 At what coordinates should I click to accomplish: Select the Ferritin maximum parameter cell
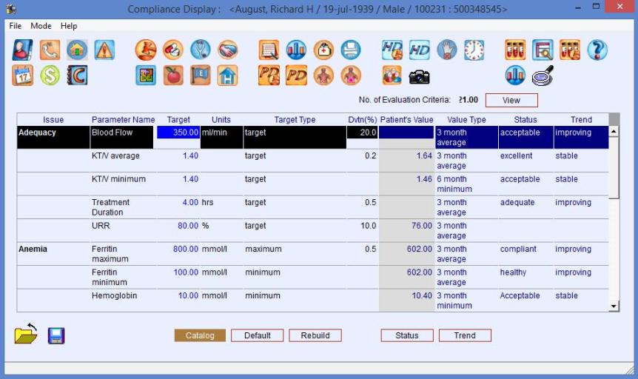coord(124,254)
